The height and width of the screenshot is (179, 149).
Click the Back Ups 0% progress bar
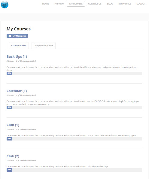coord(74,73)
